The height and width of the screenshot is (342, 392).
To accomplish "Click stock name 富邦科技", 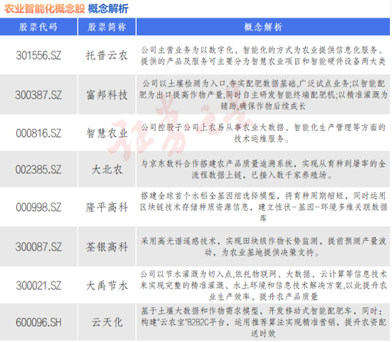I will tap(107, 95).
